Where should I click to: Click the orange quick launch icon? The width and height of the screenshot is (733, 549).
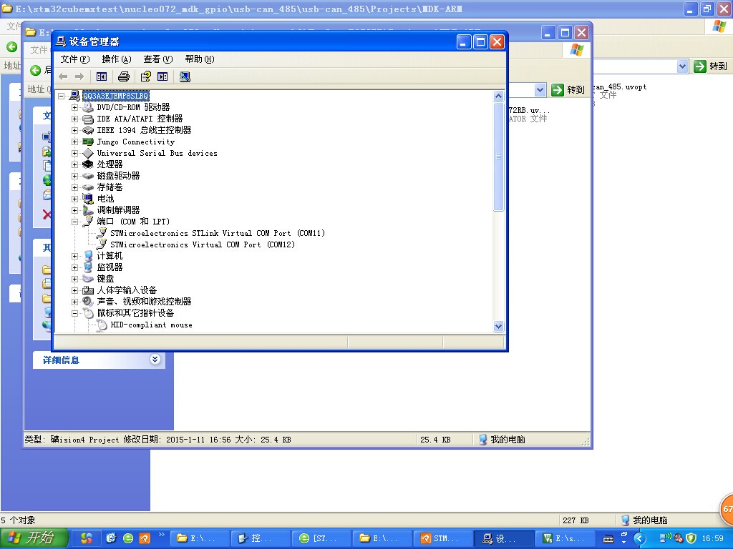point(145,538)
